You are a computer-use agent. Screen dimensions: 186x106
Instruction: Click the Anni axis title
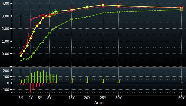pyautogui.click(x=99, y=103)
